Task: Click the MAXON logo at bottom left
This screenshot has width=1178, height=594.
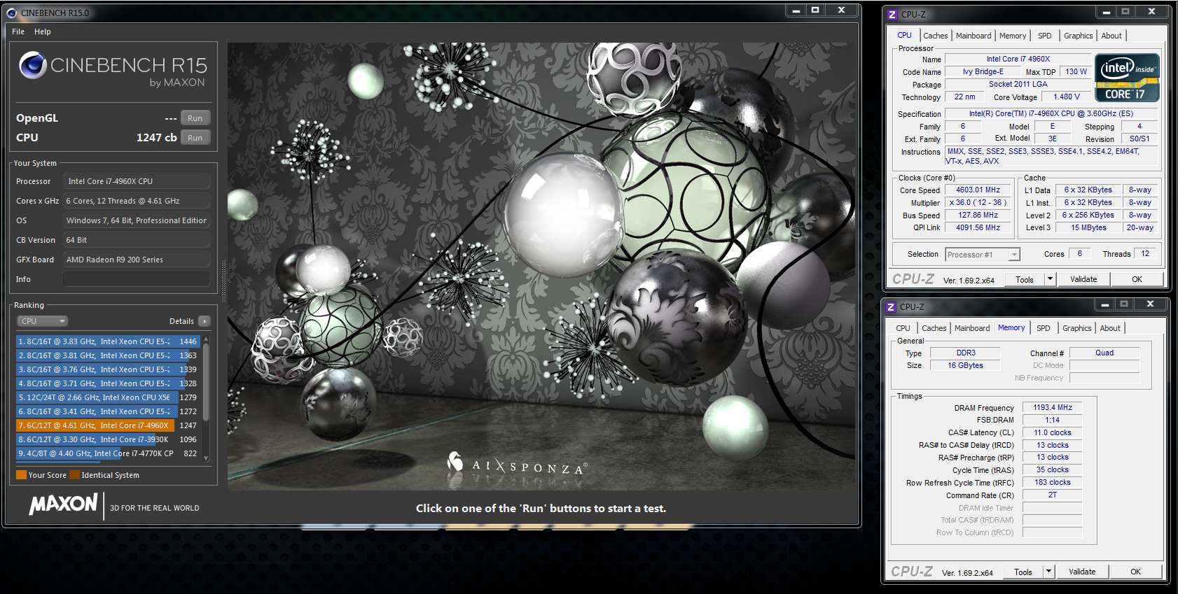Action: coord(63,504)
